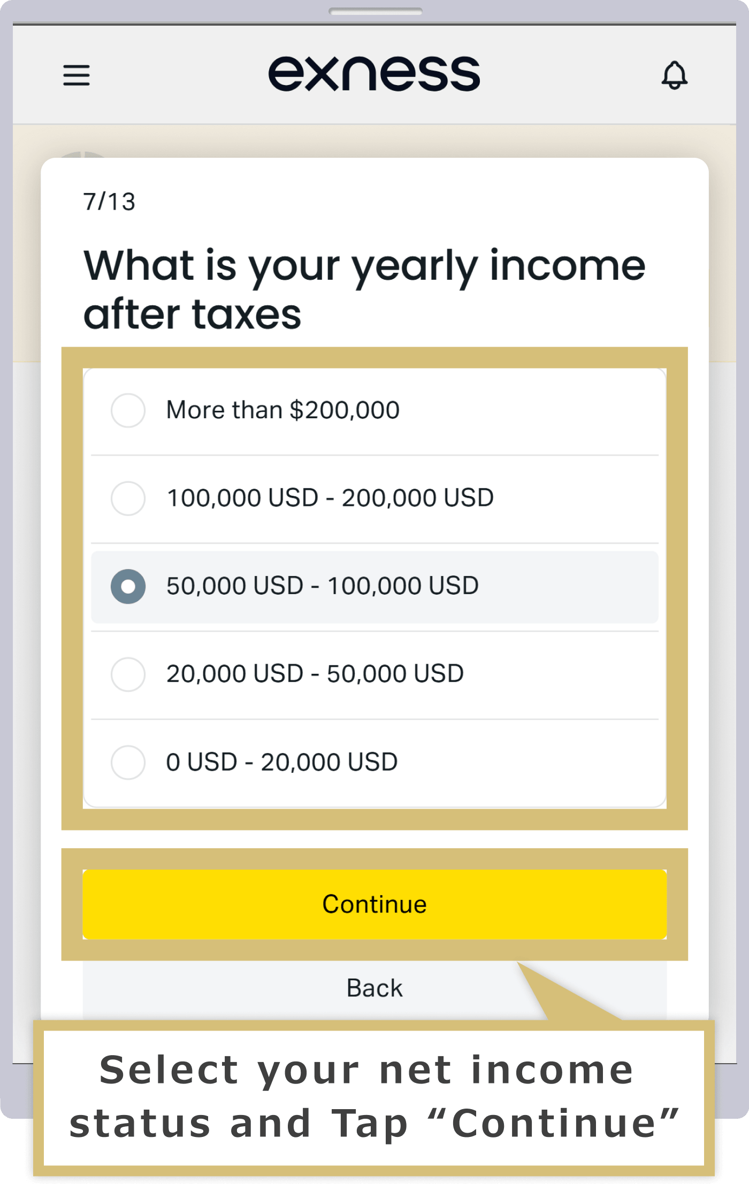Select the More than $200,000 radio button
The image size is (749, 1184).
tap(128, 410)
